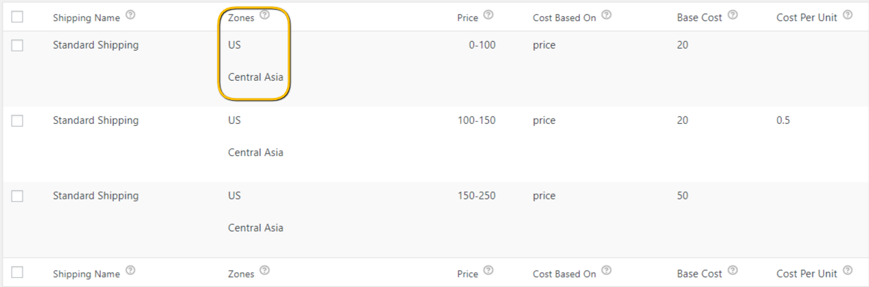Open Standard Shipping rule priced 150-250
Image resolution: width=869 pixels, height=287 pixels.
(95, 196)
